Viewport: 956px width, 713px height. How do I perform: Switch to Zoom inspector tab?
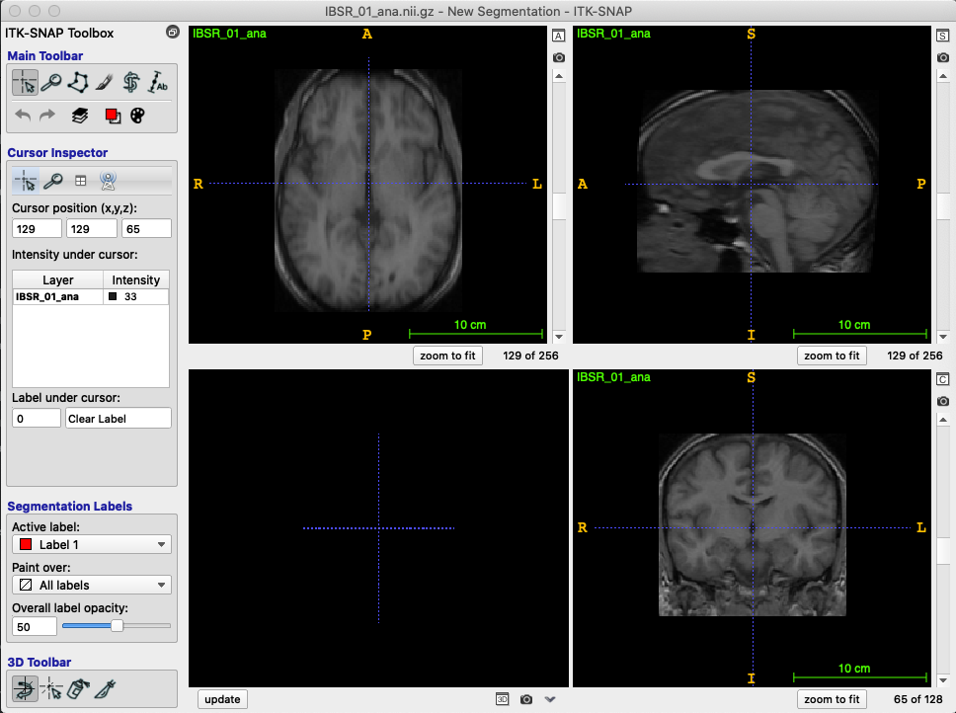[52, 181]
